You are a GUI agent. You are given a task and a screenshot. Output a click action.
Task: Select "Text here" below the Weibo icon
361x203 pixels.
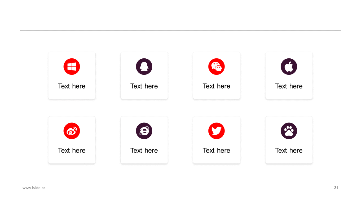click(72, 150)
